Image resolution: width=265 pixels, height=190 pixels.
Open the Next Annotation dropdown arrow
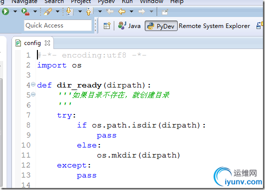(80, 11)
